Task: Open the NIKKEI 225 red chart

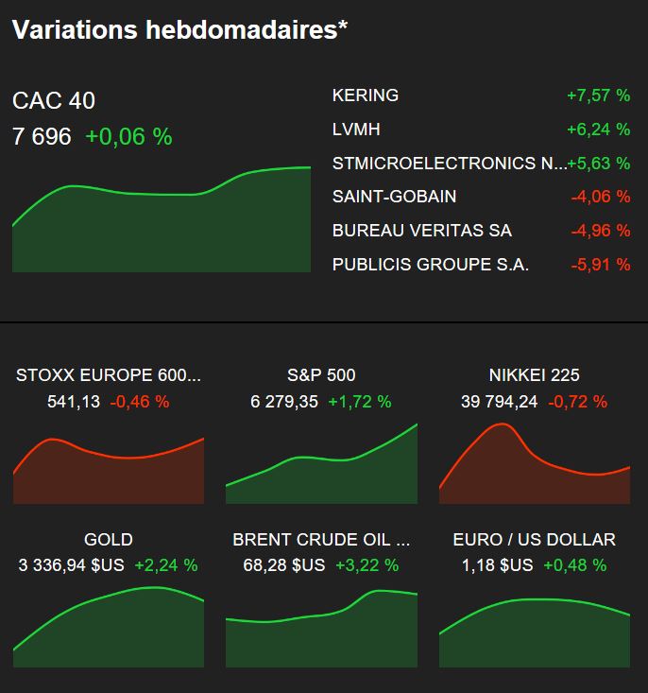Action: click(x=535, y=463)
